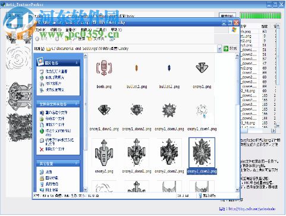Open My Network Places in Other Places
This screenshot has height=216, width=286.
click(x=49, y=190)
